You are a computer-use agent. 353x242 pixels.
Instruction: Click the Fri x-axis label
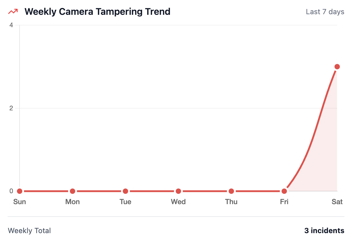284,202
